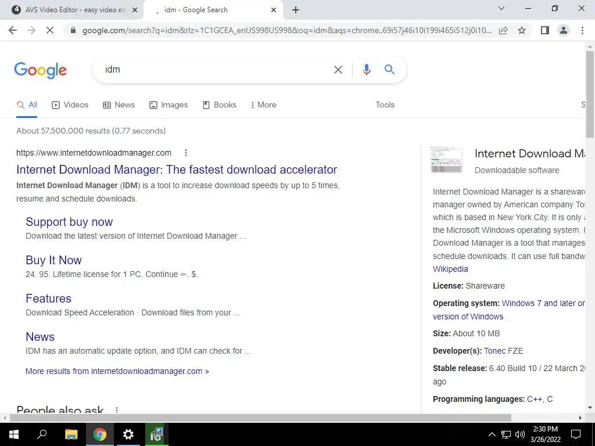Share this page via address bar icon

point(503,30)
